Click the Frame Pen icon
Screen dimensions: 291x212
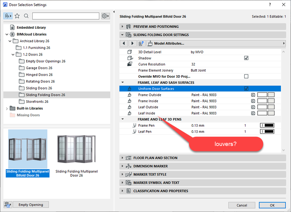pos(134,125)
